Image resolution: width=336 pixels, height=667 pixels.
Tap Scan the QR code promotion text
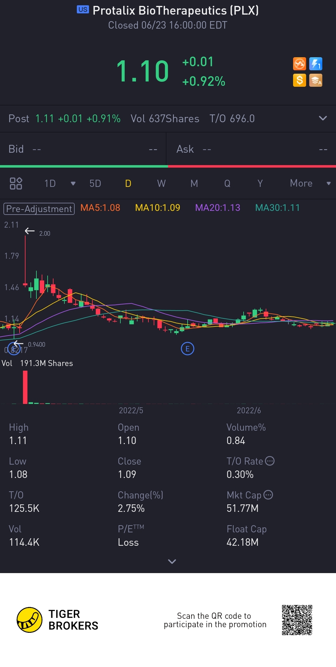tap(215, 620)
